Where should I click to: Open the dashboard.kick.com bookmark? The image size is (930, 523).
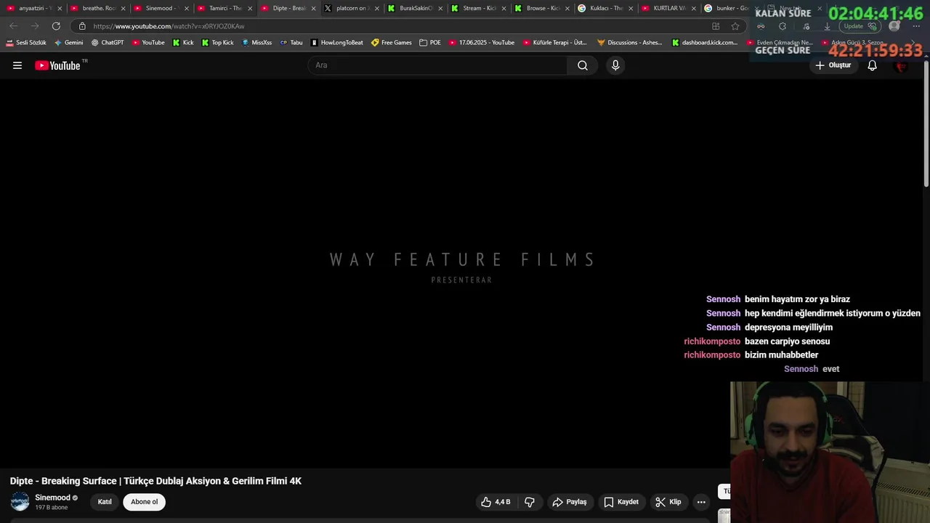point(705,43)
